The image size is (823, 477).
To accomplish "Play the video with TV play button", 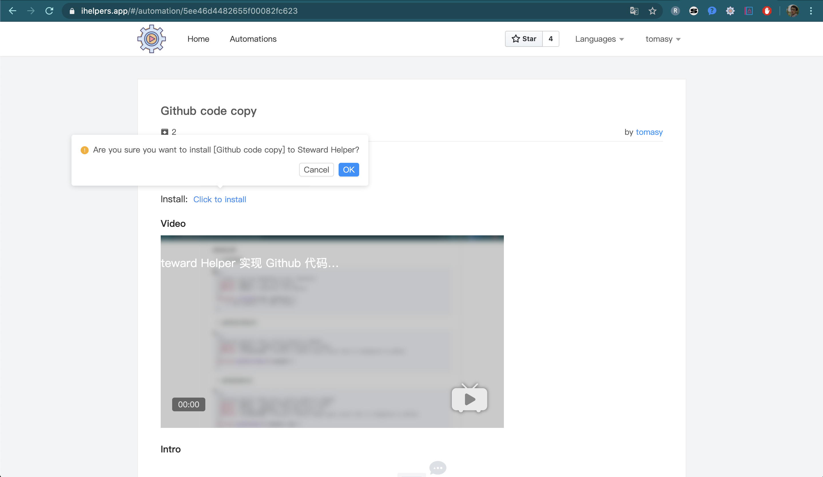I will pos(469,399).
